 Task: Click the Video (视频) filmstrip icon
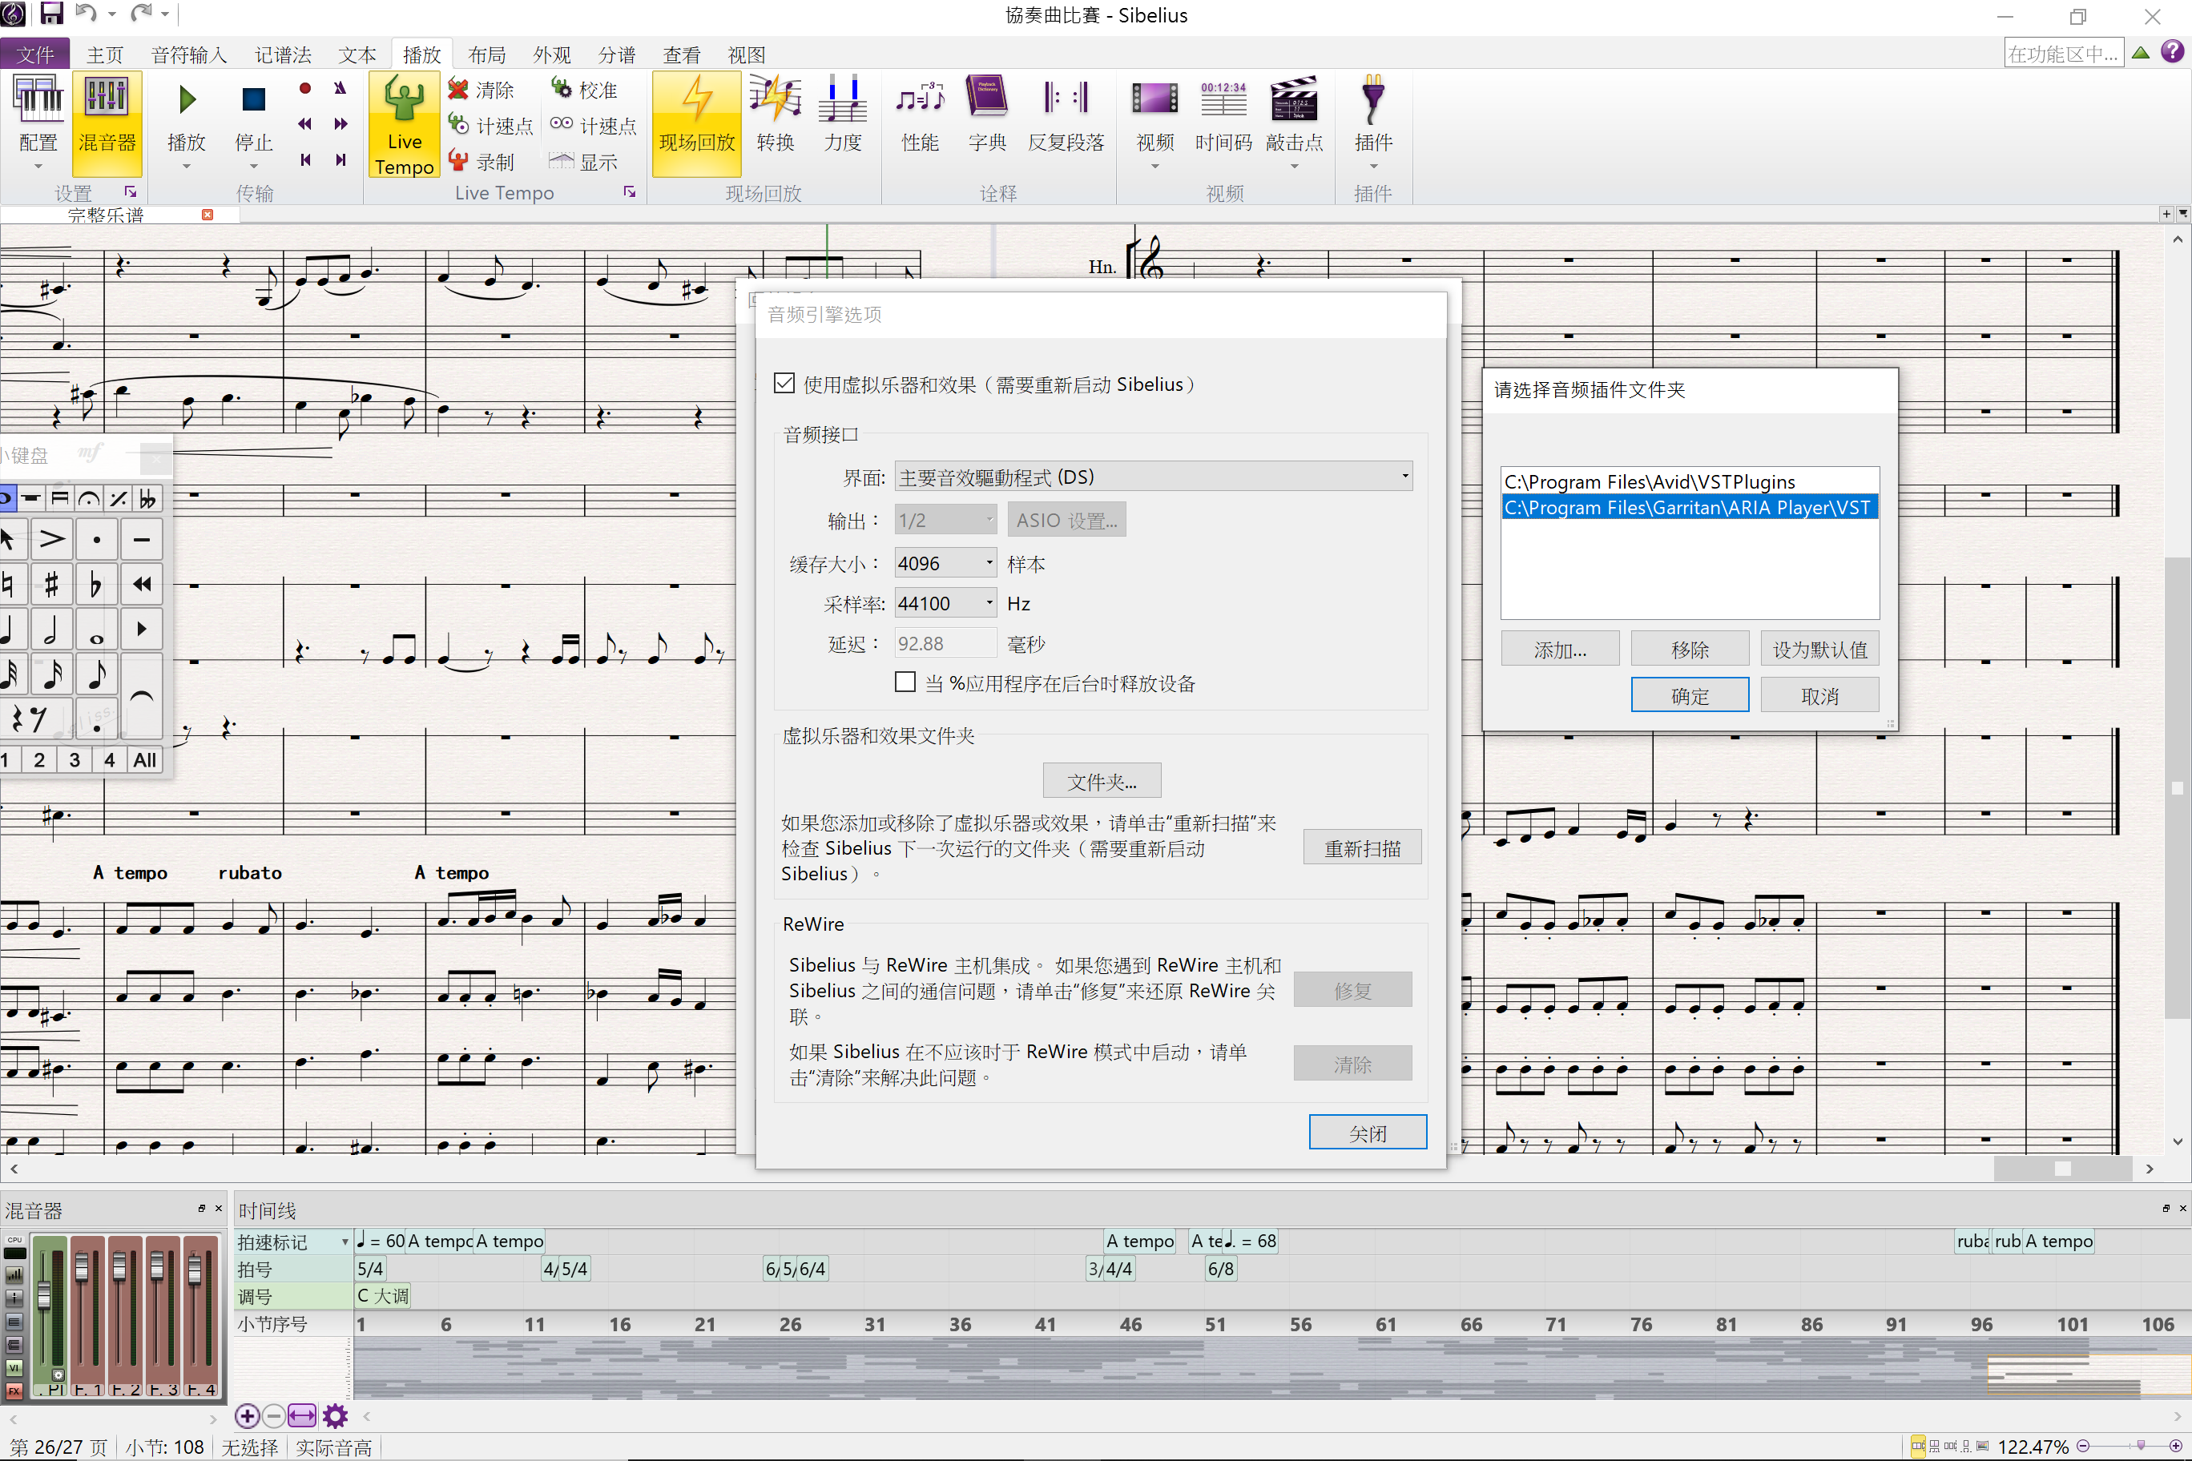[x=1154, y=99]
